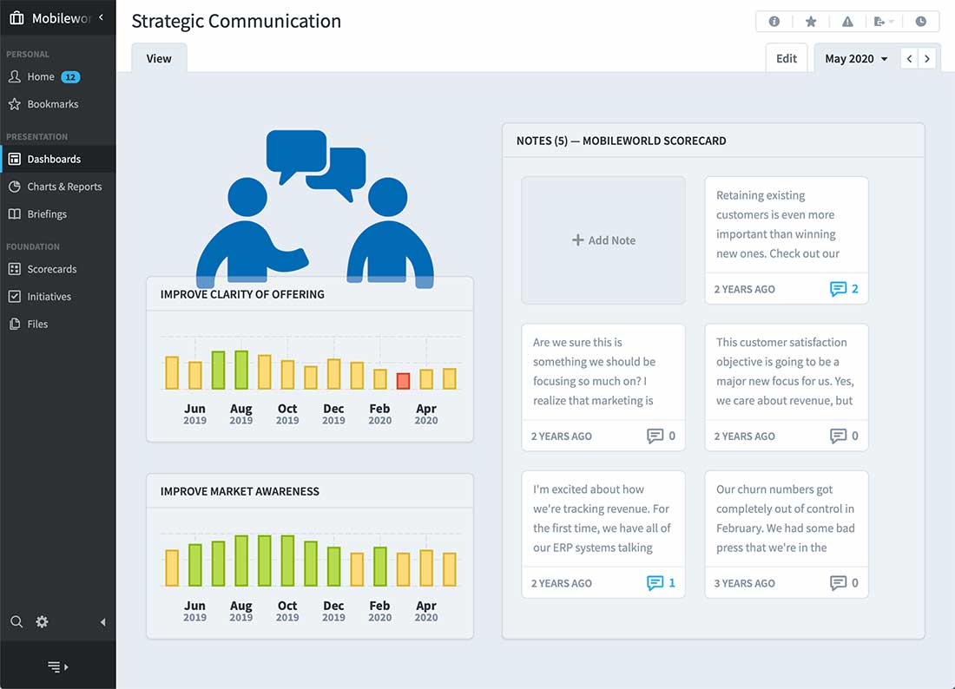Open the May 2020 period dropdown

tap(856, 58)
